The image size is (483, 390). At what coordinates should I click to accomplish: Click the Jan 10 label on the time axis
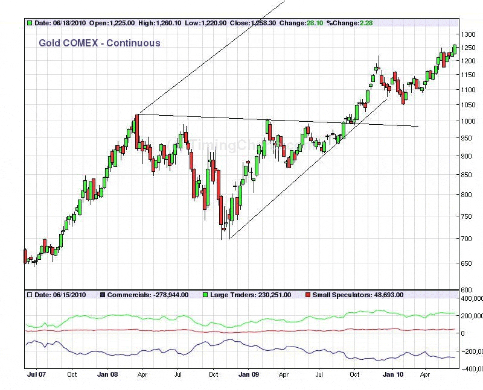(x=392, y=374)
